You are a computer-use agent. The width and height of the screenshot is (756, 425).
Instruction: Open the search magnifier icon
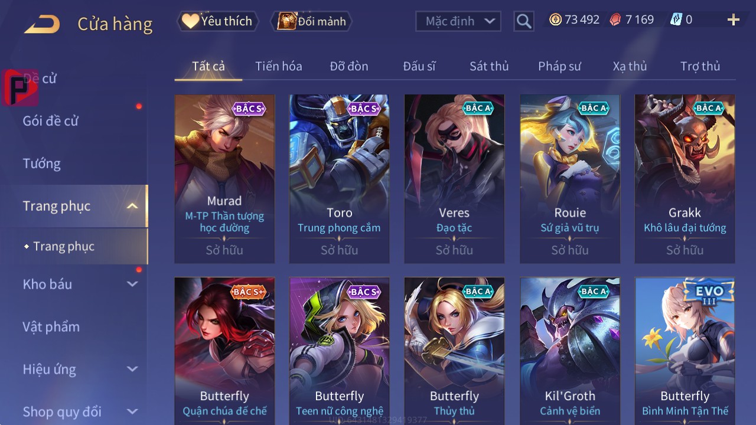click(x=524, y=22)
